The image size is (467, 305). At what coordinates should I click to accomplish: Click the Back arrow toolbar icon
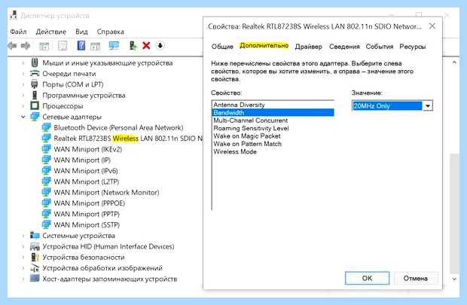click(12, 46)
